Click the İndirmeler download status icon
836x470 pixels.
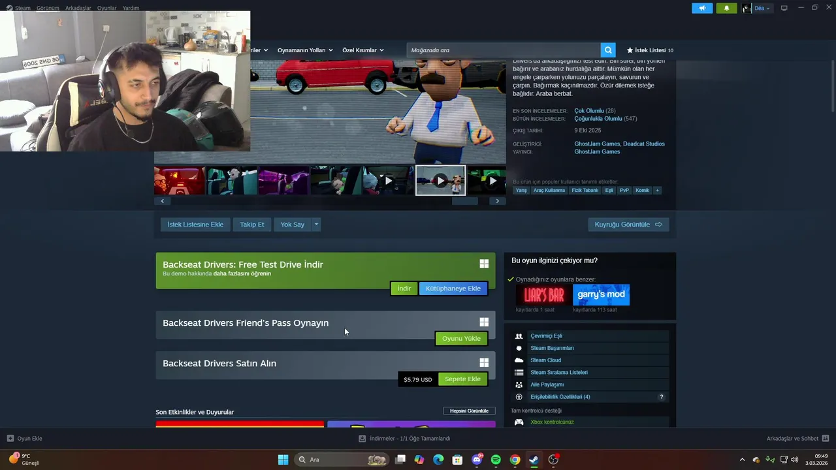(x=362, y=439)
